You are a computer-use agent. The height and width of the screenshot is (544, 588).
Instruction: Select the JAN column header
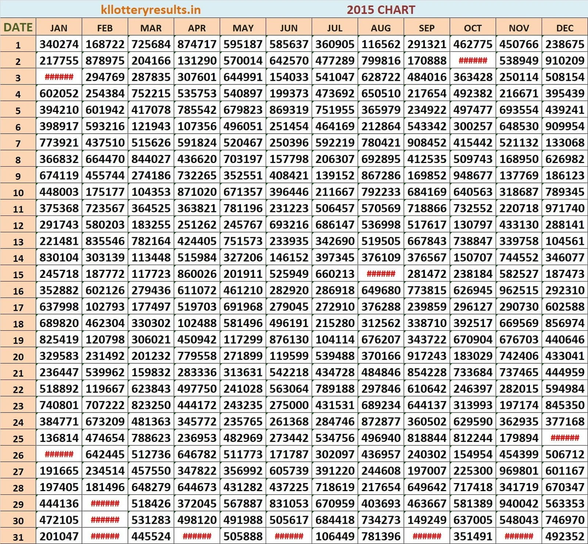tap(59, 28)
